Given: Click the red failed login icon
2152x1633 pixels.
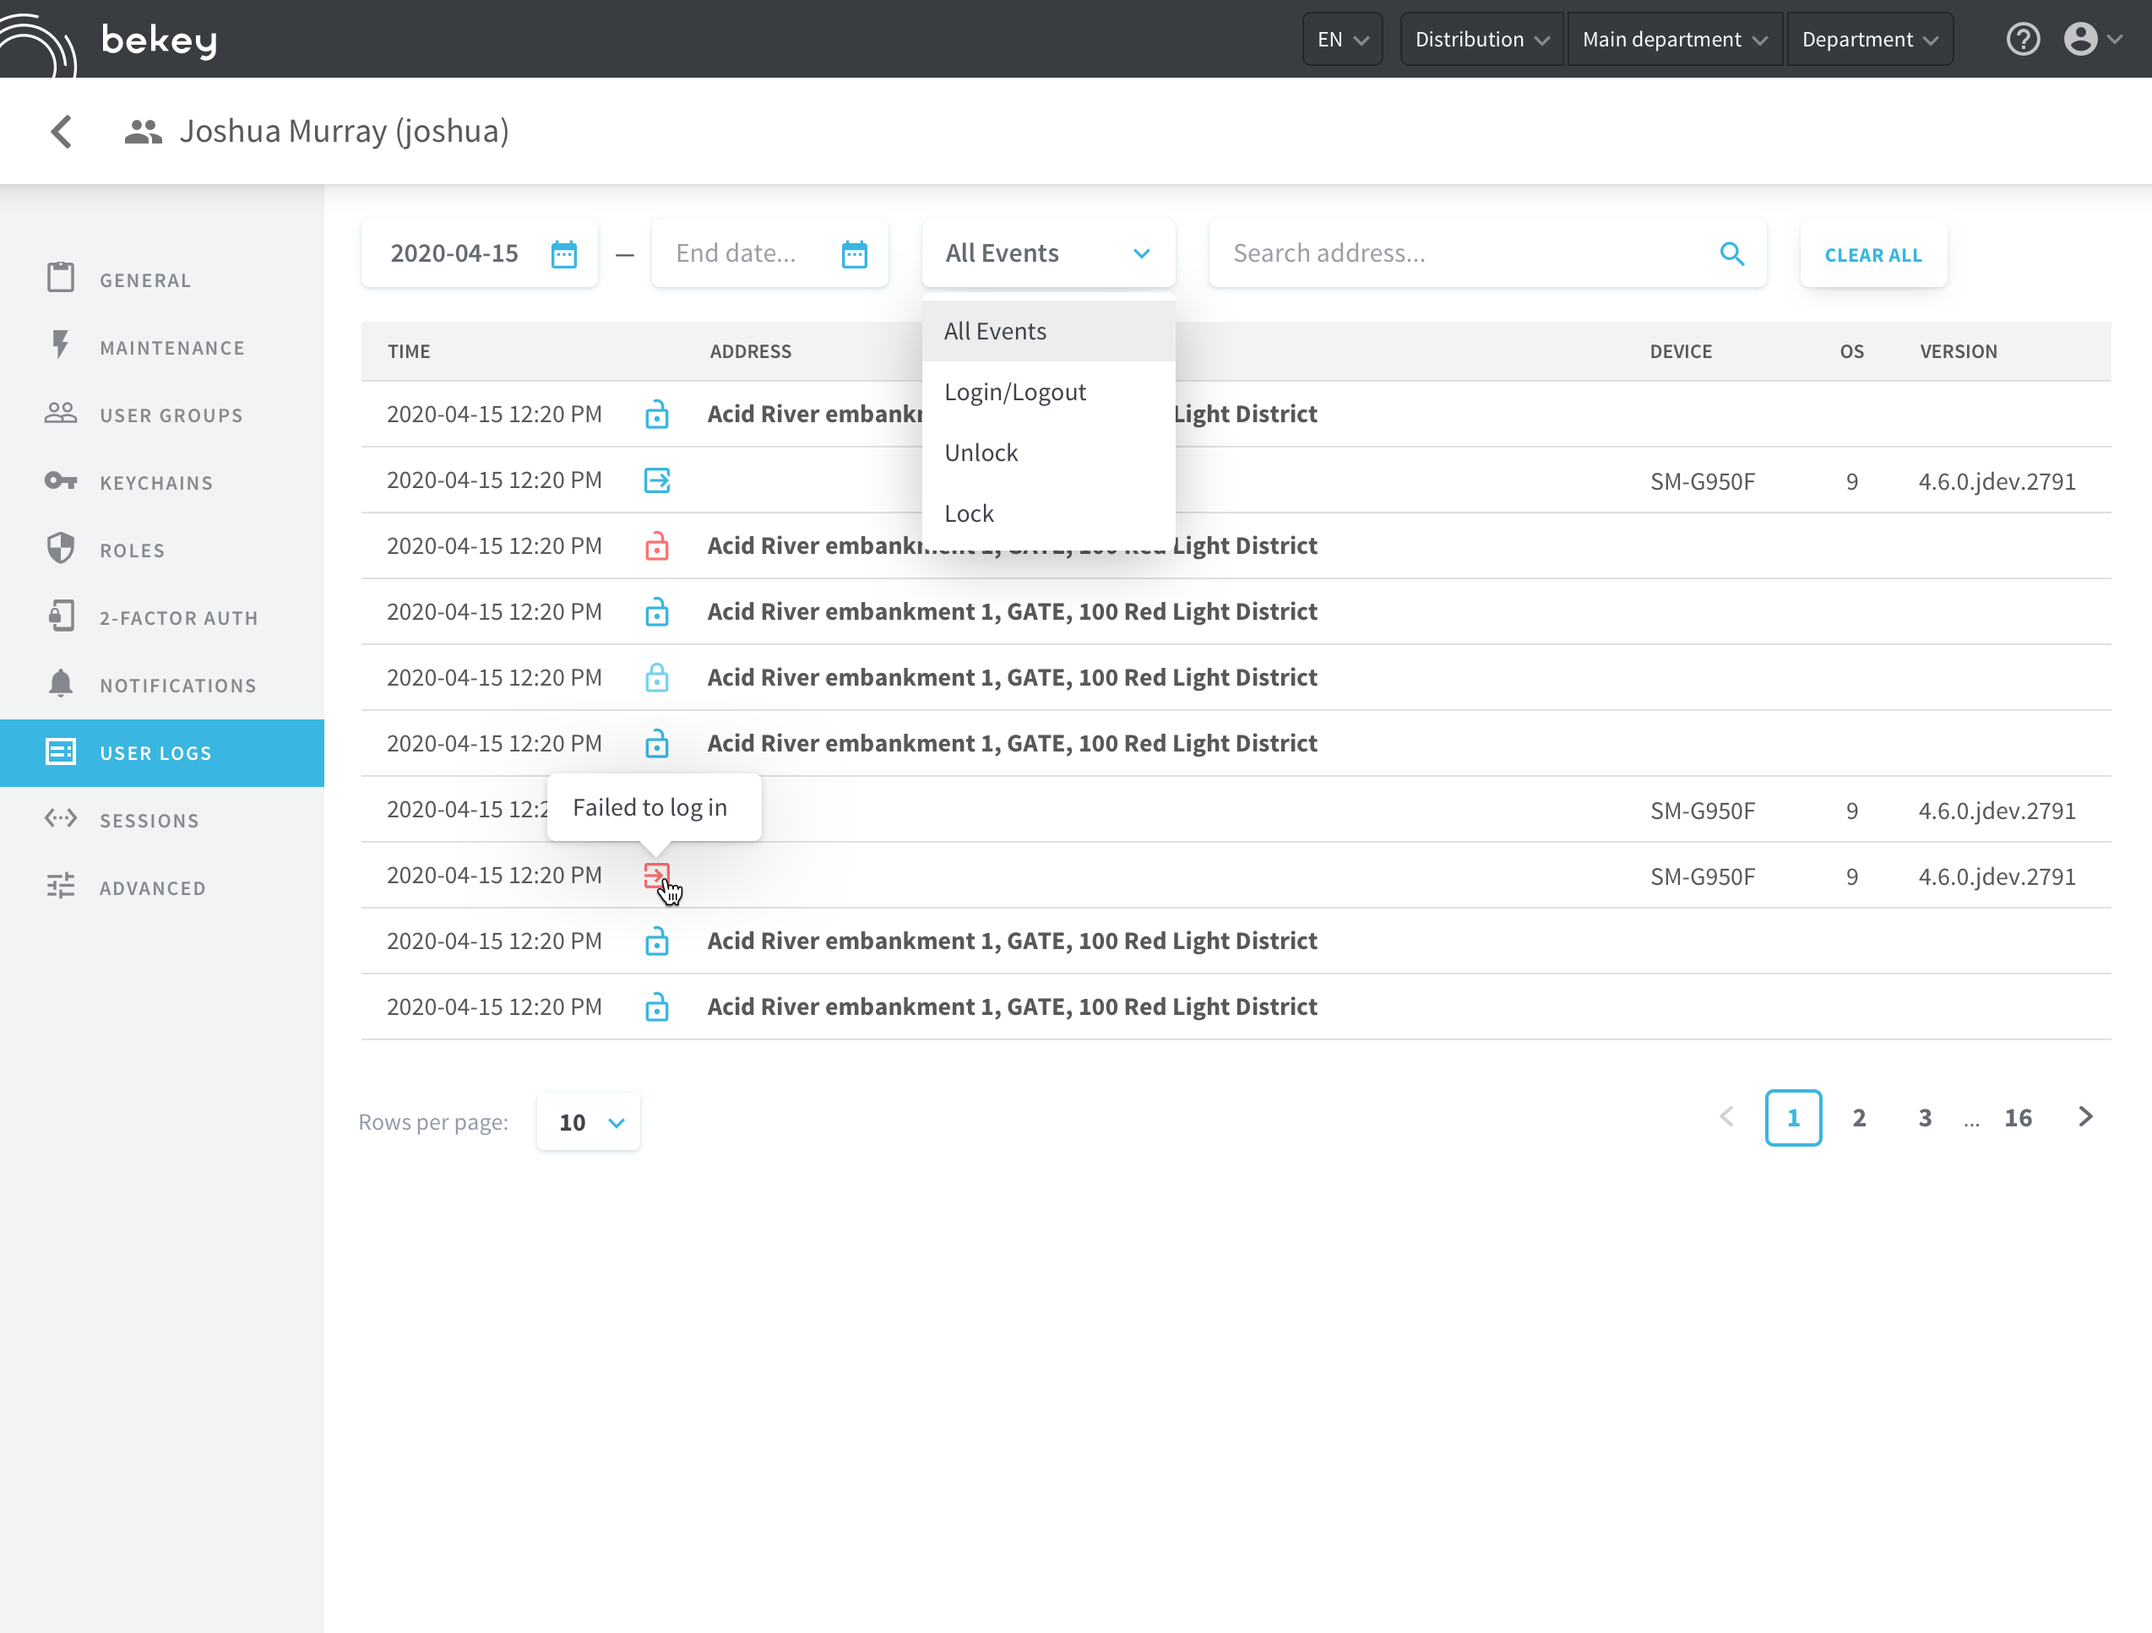Looking at the screenshot, I should 657,876.
